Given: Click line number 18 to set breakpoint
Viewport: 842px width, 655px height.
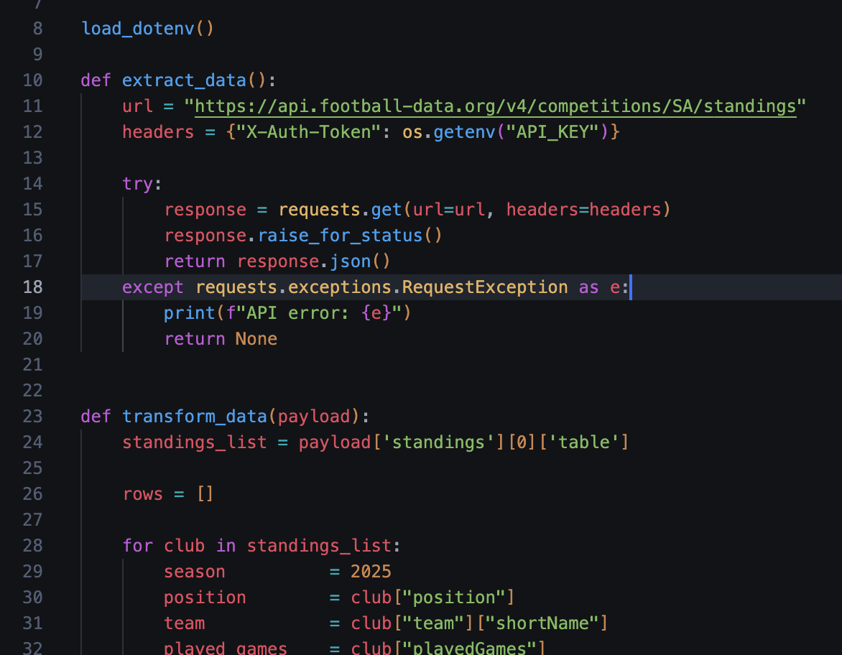Looking at the screenshot, I should [x=33, y=287].
